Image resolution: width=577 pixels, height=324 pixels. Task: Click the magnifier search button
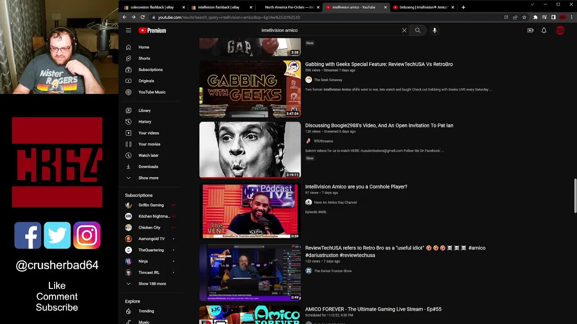(418, 30)
